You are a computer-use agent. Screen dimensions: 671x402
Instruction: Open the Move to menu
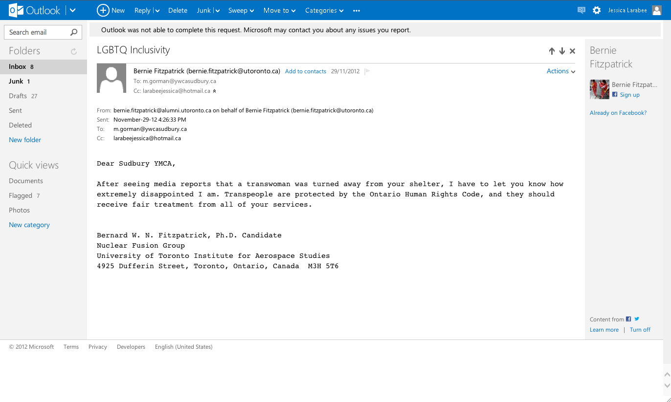(279, 10)
